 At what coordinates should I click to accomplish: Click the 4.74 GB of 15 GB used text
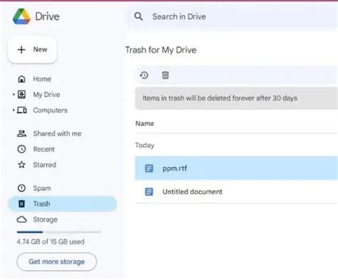coord(51,241)
